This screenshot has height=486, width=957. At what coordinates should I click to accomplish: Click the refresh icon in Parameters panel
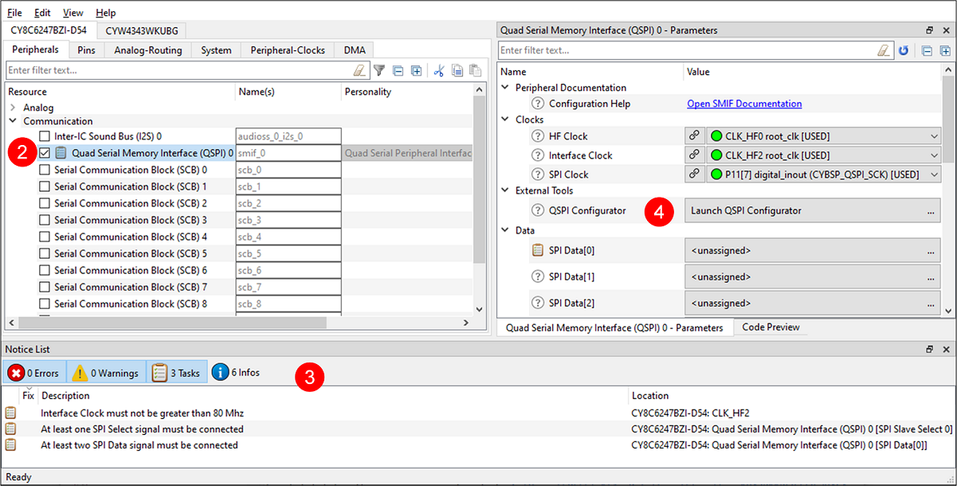point(904,50)
